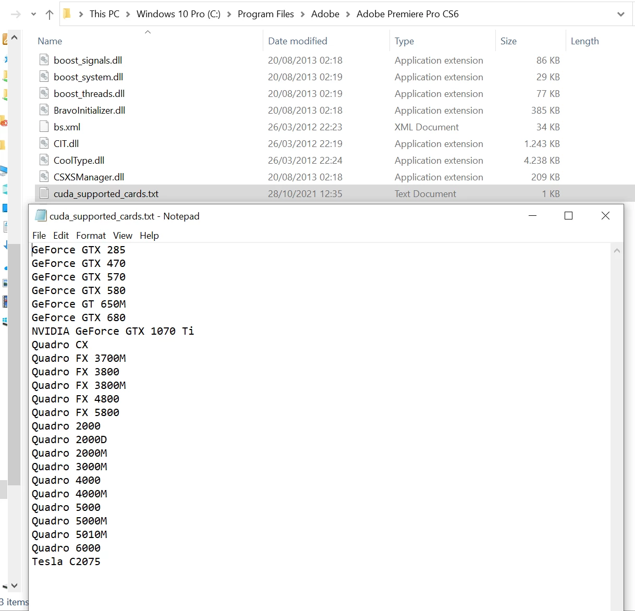Click Notepad scrollbar up arrow

tap(617, 251)
